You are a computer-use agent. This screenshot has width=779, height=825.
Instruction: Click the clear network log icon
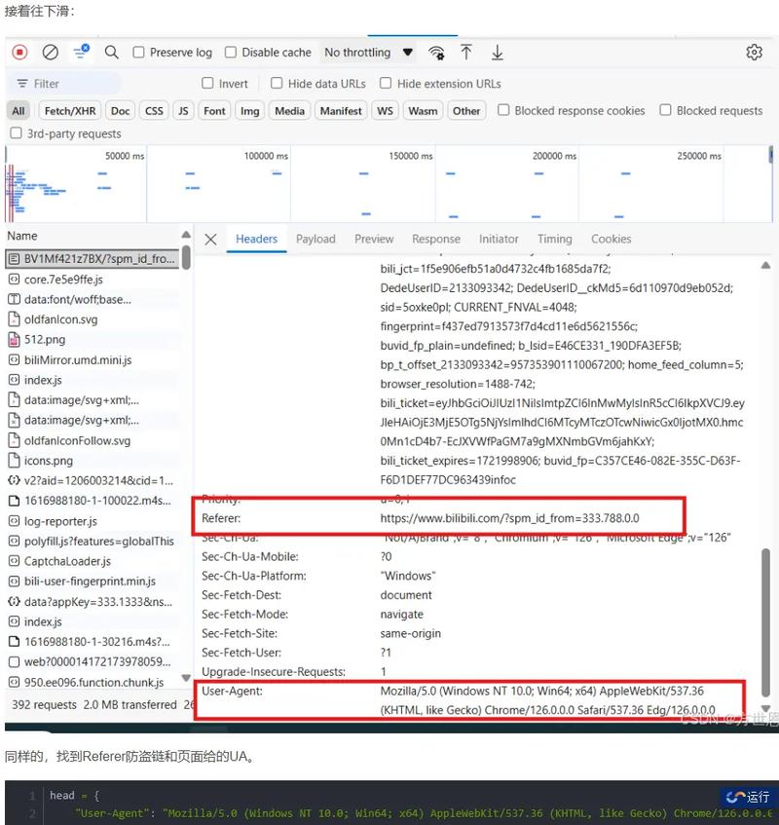tap(51, 53)
